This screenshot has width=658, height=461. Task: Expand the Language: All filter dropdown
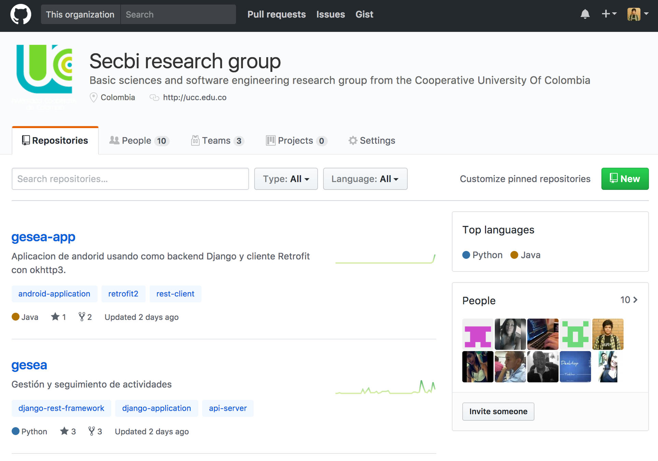coord(365,179)
